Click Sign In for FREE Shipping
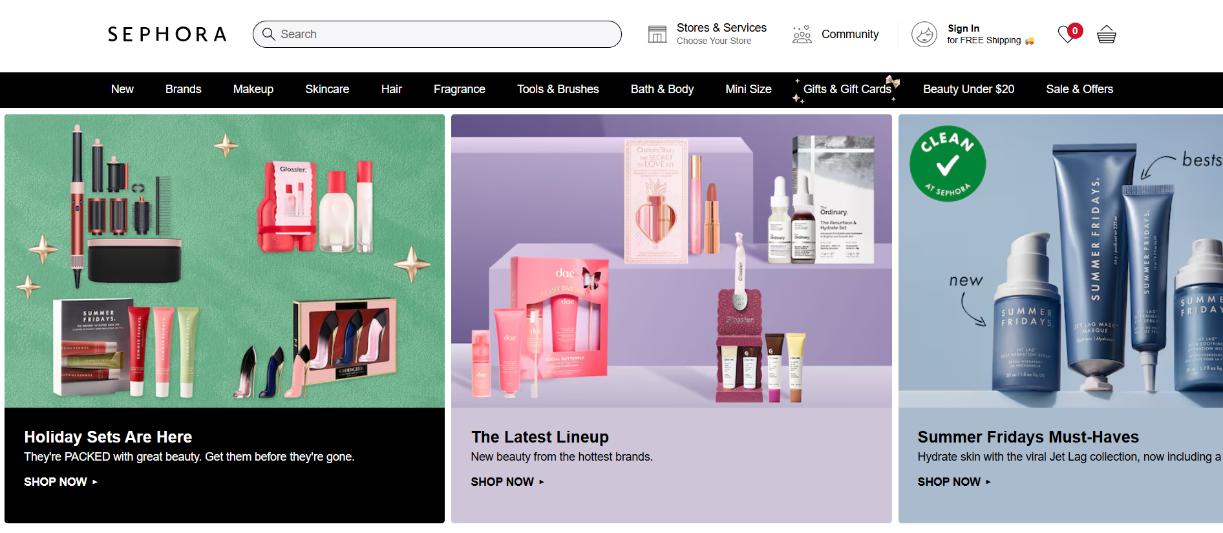 point(990,34)
